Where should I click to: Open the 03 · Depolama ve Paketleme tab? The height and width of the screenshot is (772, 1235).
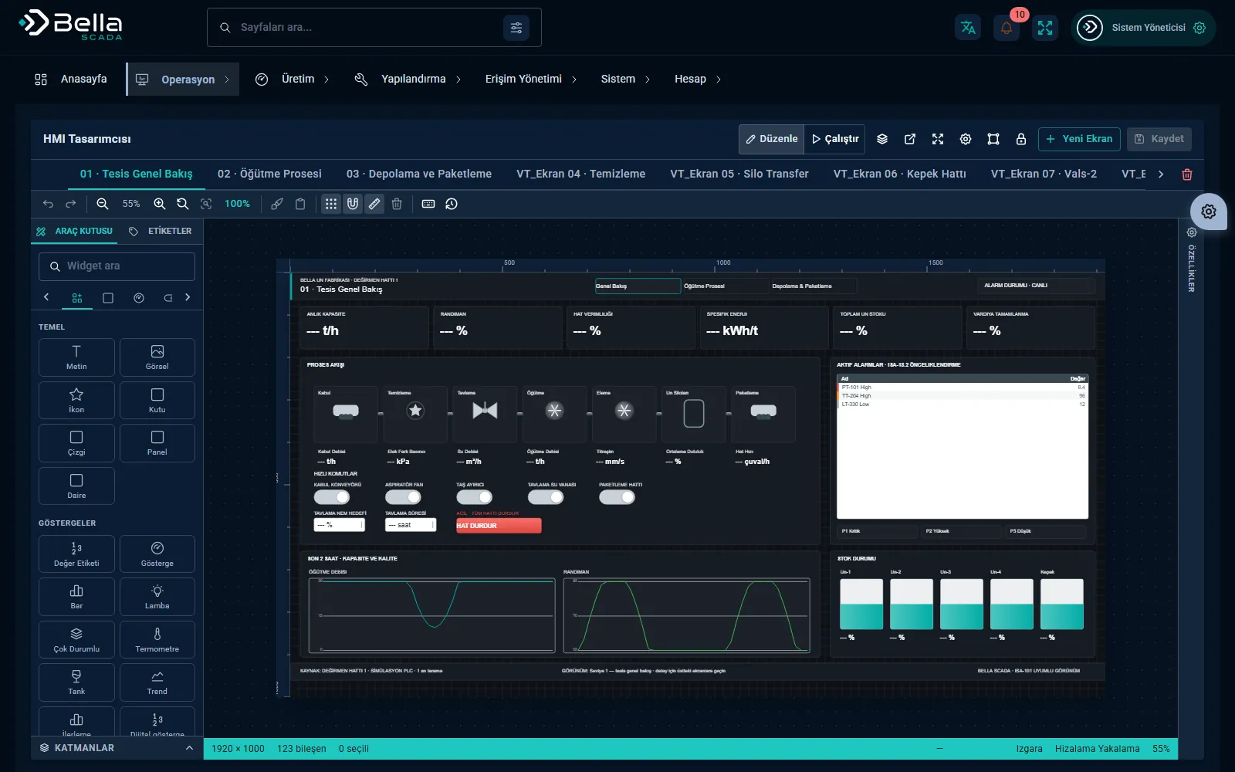click(x=419, y=174)
